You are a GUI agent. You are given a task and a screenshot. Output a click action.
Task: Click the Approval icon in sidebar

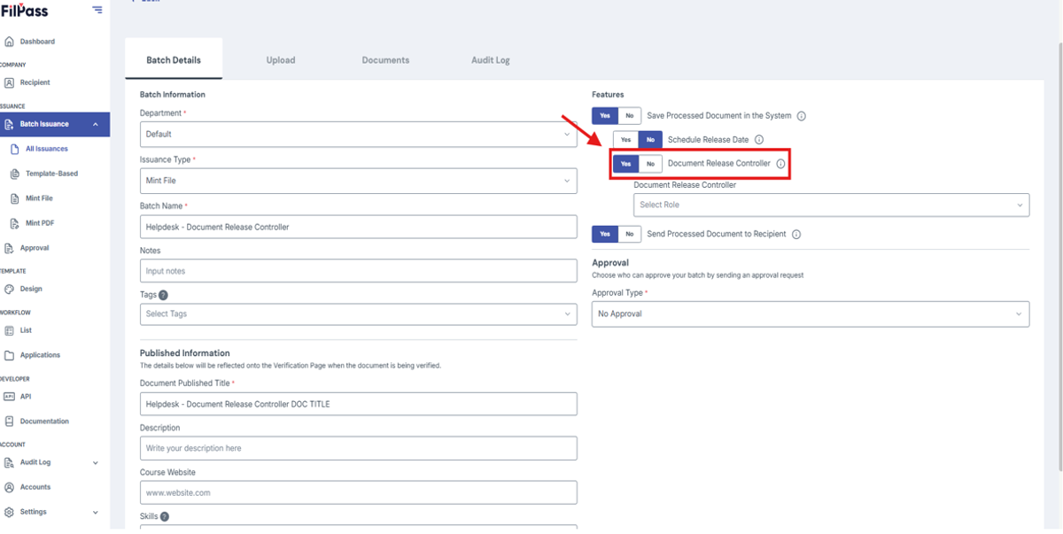9,248
